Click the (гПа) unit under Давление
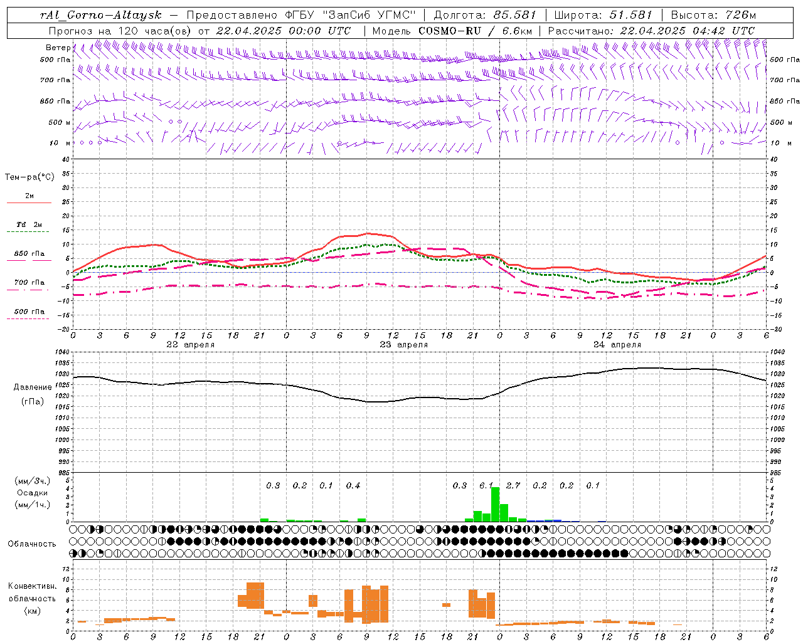Screen dimensions: 803x642 coord(33,402)
